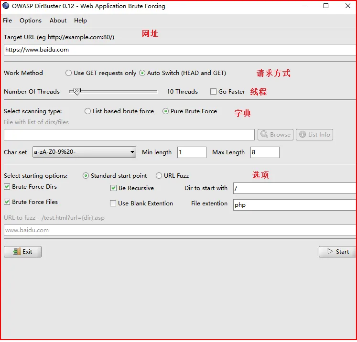357x342 pixels.
Task: Open the Options menu
Action: point(31,21)
